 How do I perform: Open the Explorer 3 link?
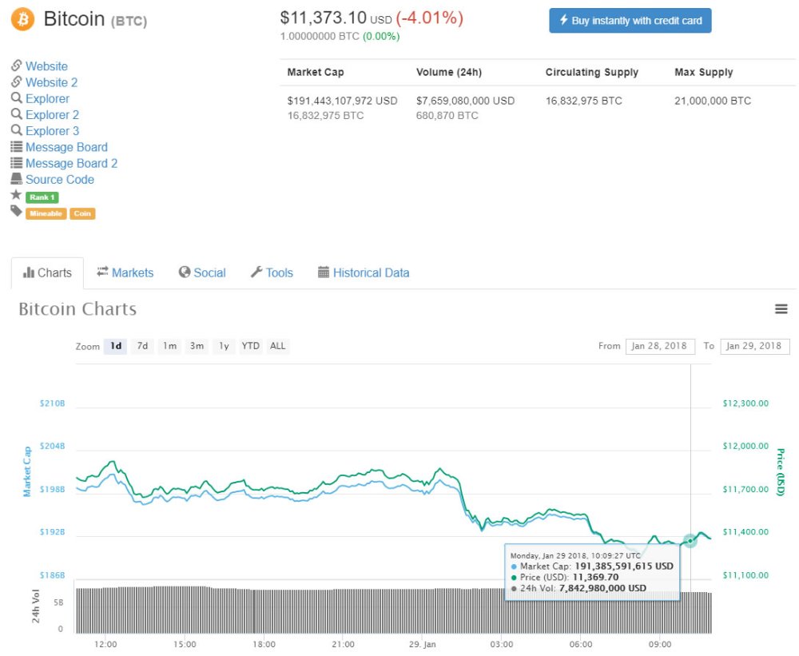[x=53, y=131]
